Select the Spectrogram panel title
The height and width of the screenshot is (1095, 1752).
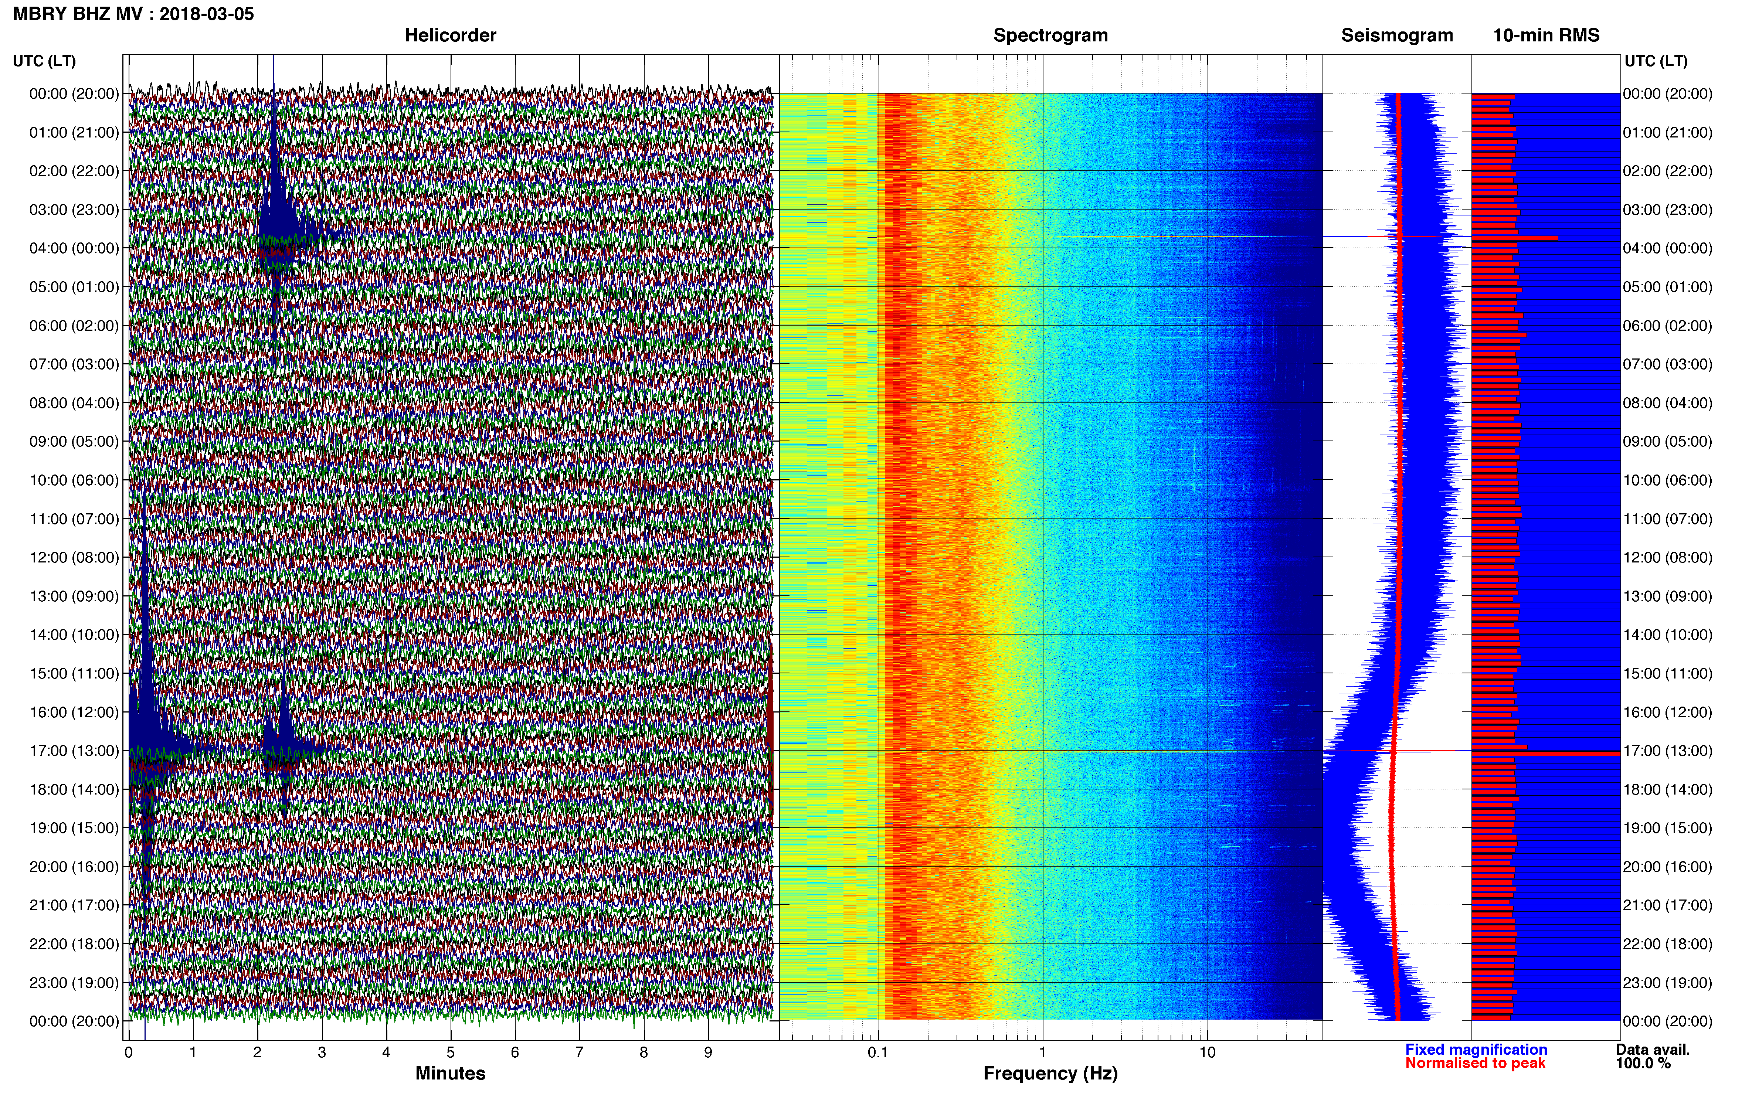point(1050,35)
